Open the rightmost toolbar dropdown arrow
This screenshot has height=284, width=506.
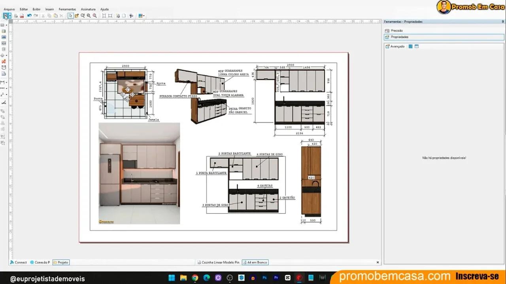144,16
